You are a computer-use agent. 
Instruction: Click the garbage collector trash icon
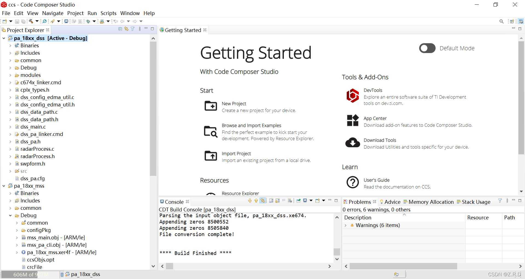[x=62, y=274]
